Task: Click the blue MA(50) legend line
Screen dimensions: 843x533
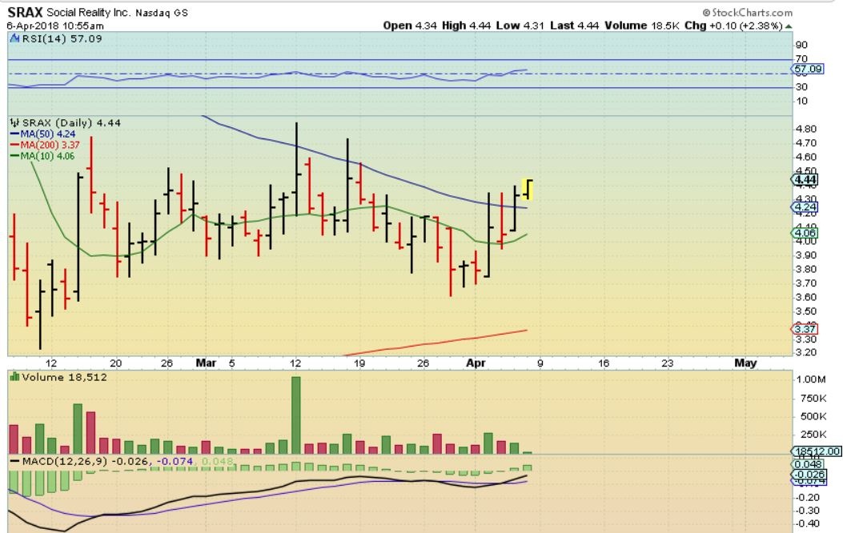Action: point(14,134)
